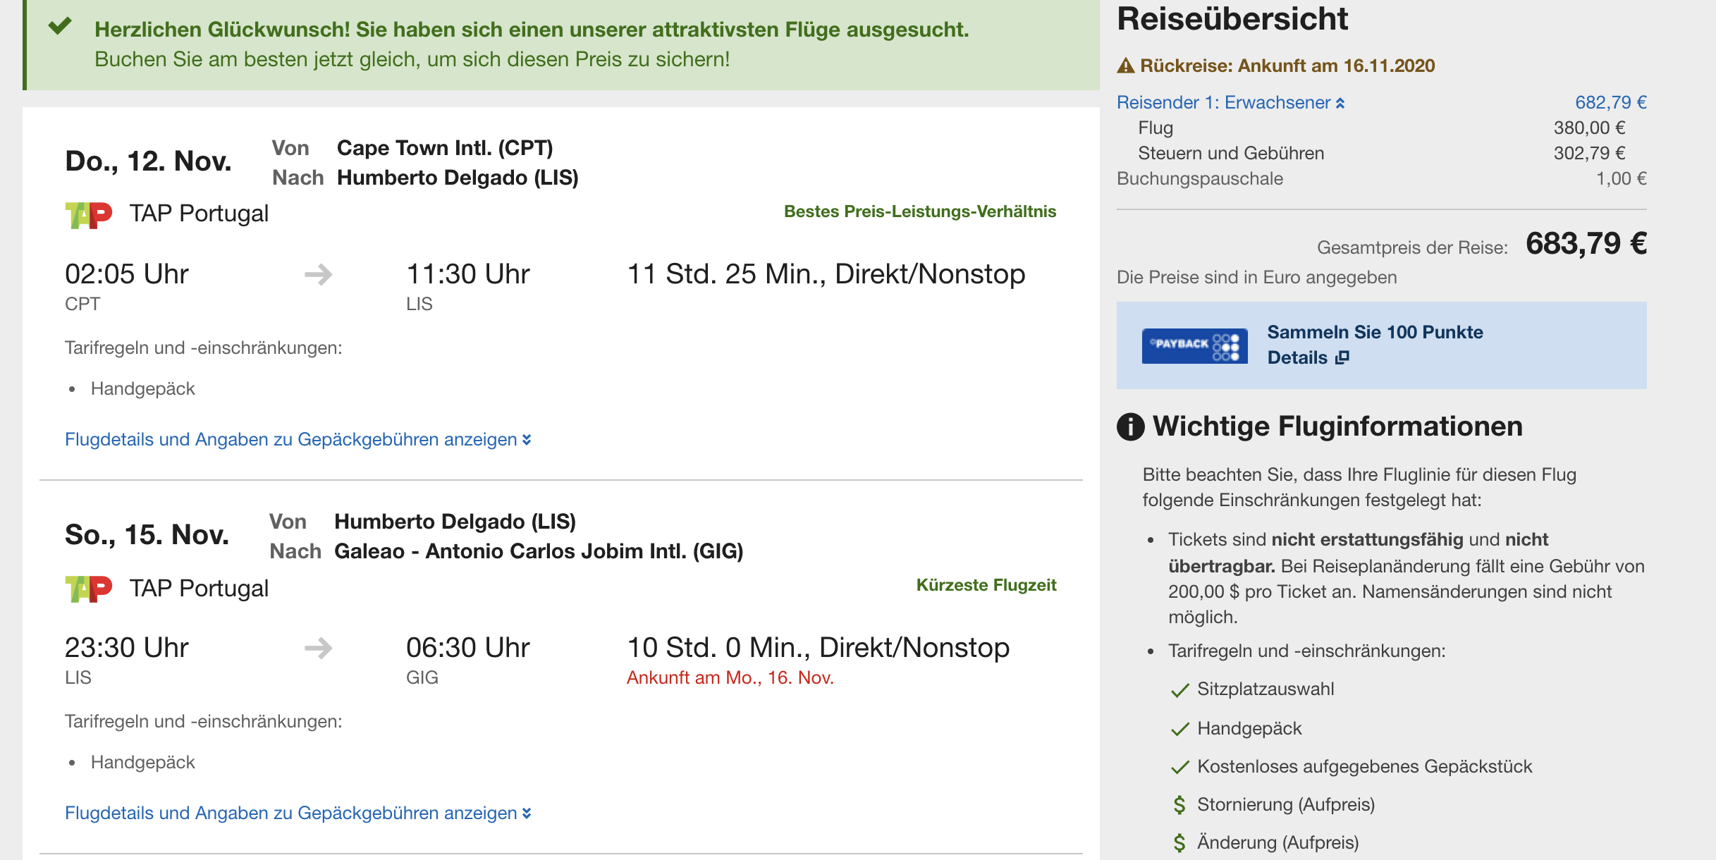The image size is (1716, 860).
Task: Click the warning triangle next to Rückreise
Action: 1126,66
